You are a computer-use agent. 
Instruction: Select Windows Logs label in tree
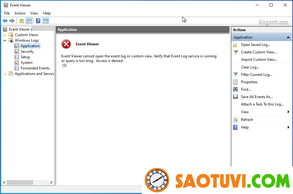tap(27, 40)
